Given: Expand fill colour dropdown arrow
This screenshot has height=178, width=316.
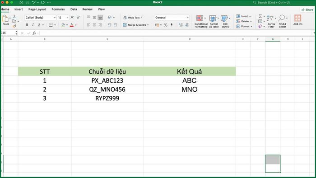Looking at the screenshot, I should point(67,25).
